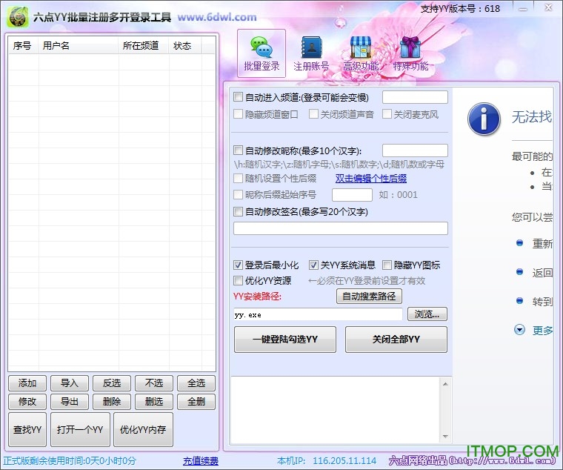The width and height of the screenshot is (563, 470).
Task: Click the www.6dwl.com title link
Action: 217,17
